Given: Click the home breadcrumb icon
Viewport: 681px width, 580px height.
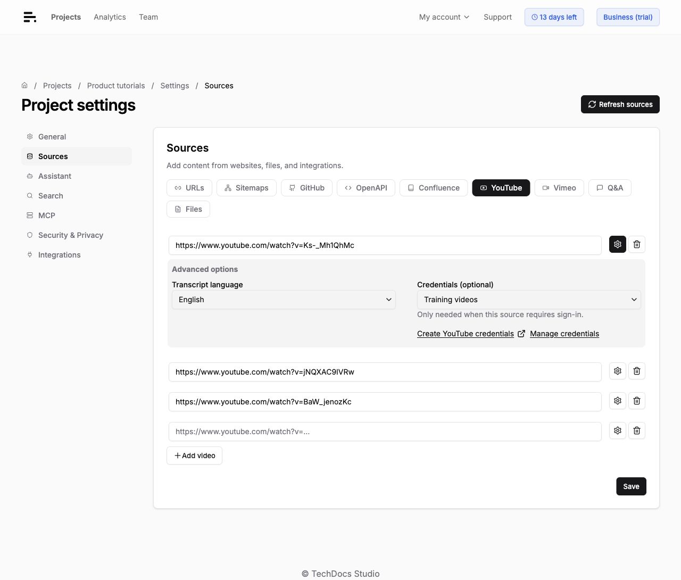Looking at the screenshot, I should (x=24, y=85).
